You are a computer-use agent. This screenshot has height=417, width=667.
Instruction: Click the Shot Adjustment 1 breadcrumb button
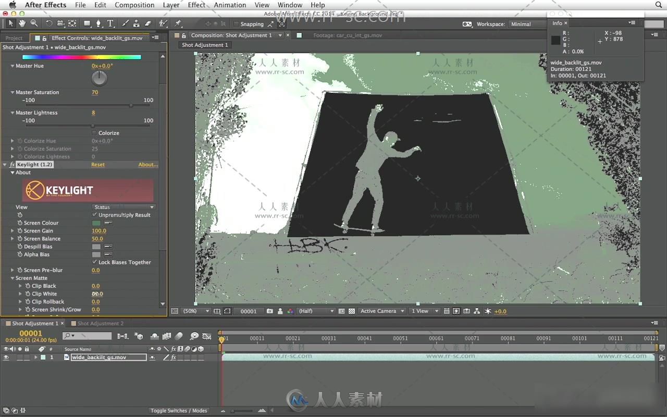point(205,45)
